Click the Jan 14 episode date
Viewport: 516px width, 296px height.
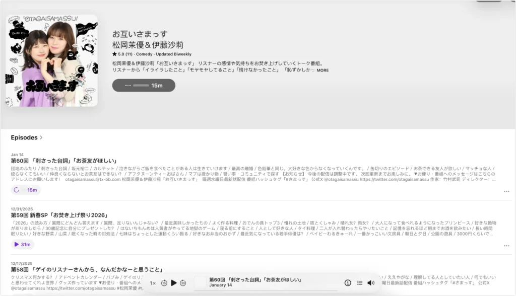click(17, 155)
